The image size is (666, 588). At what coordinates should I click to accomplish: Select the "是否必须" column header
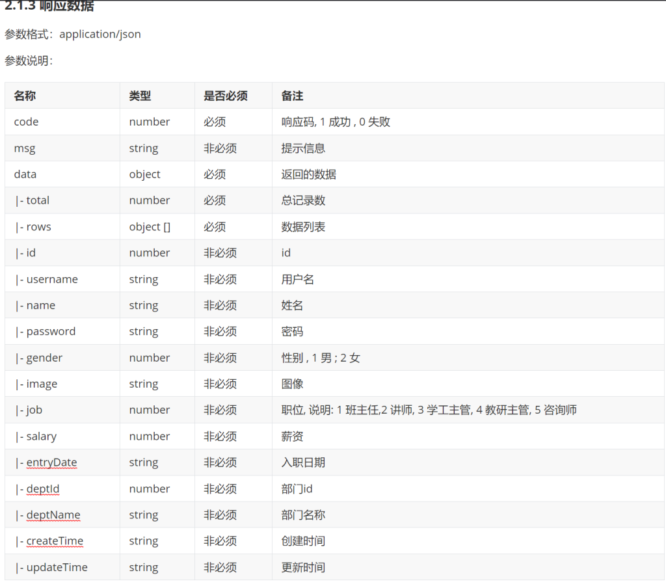226,96
